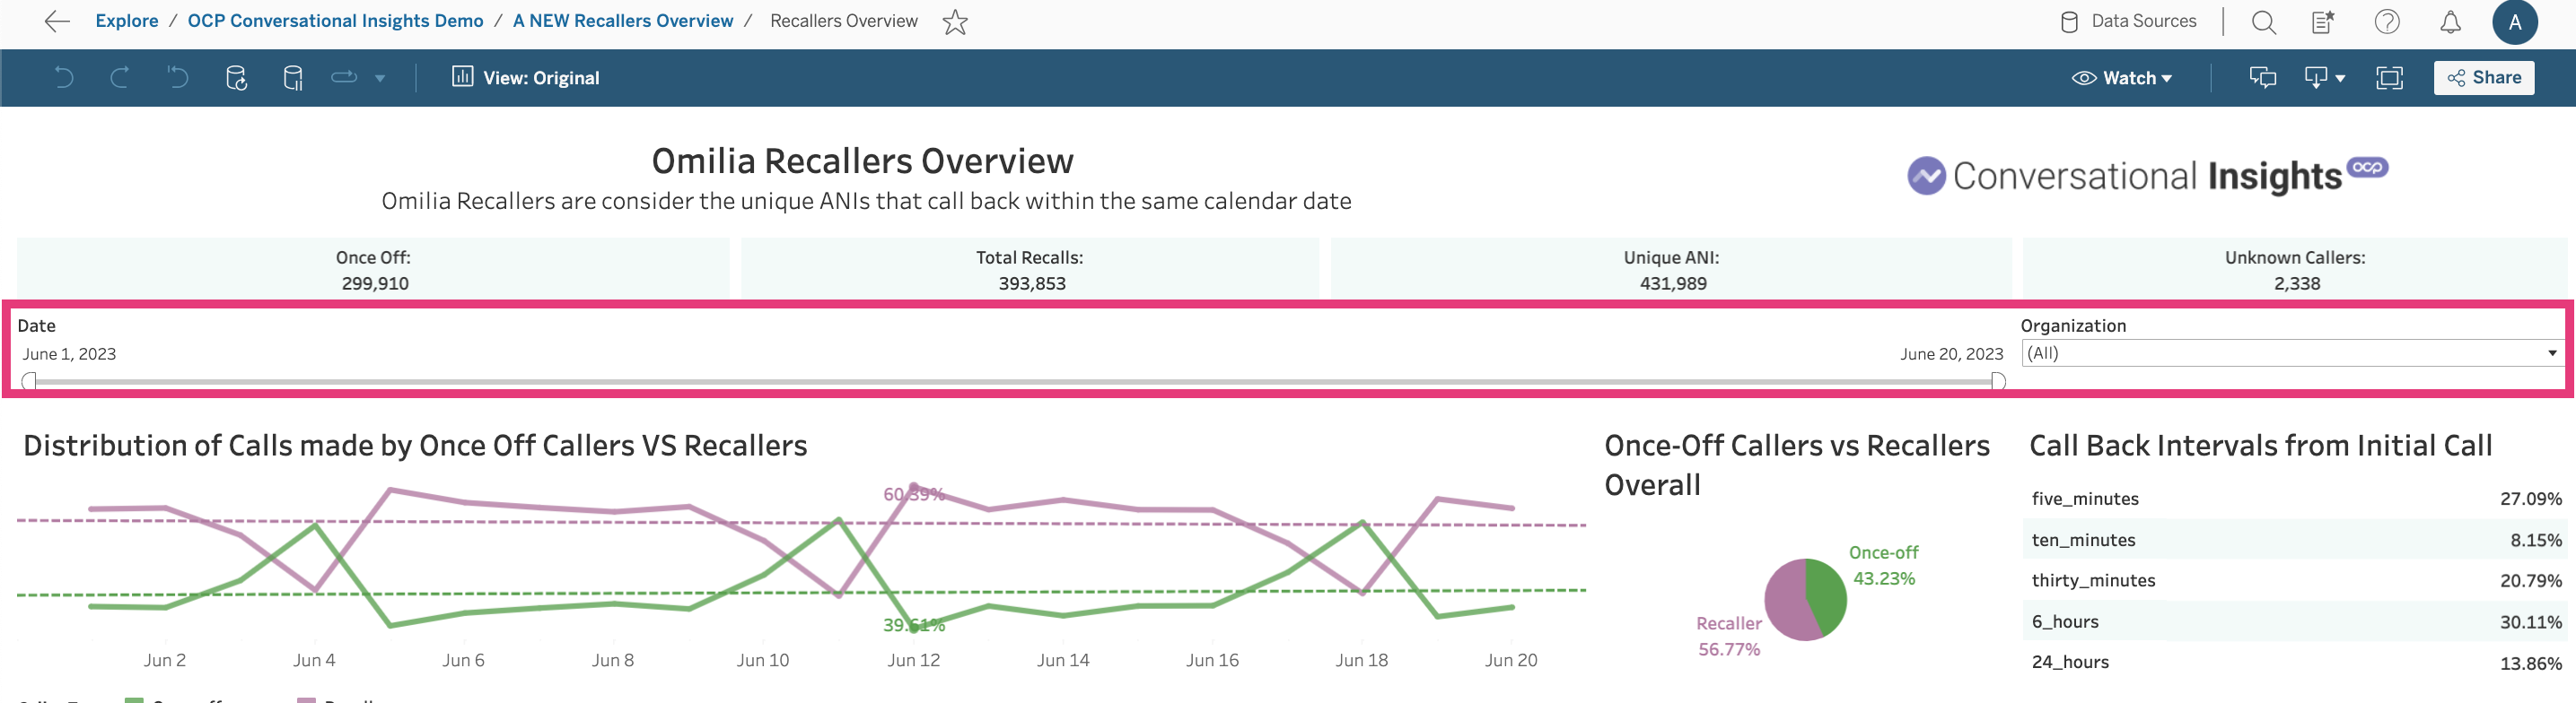The width and height of the screenshot is (2576, 703).
Task: Expand the Organization (All) filter dropdown
Action: [2552, 353]
